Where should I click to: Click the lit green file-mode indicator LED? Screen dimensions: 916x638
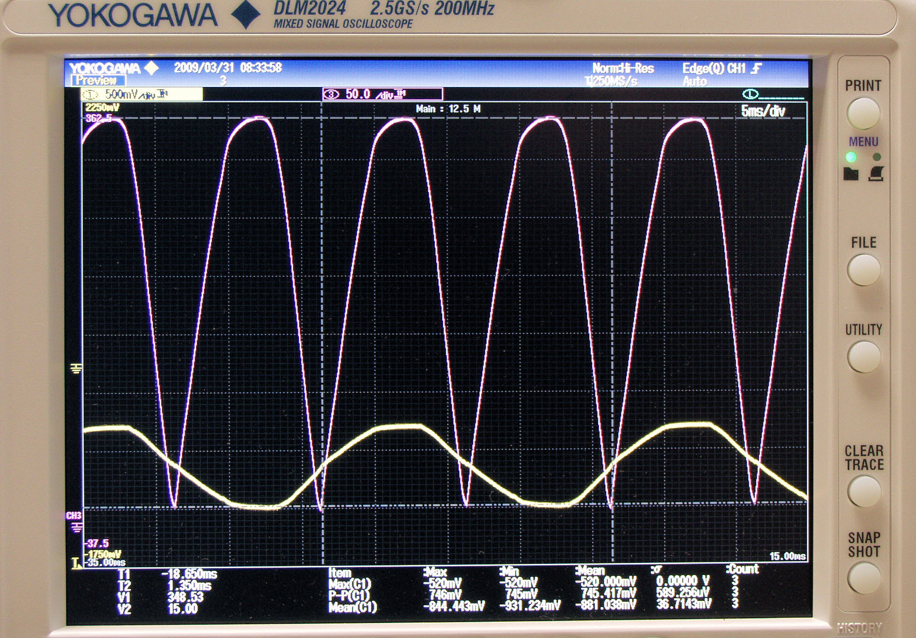[851, 157]
